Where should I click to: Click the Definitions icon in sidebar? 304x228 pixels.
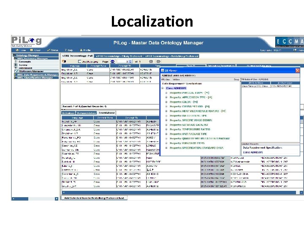point(16,68)
